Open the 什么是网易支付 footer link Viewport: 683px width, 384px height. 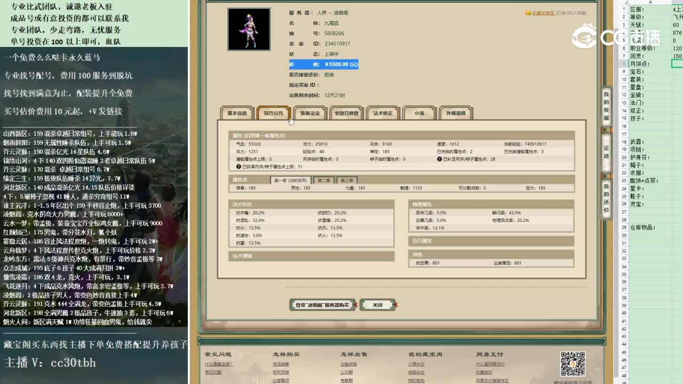point(490,365)
